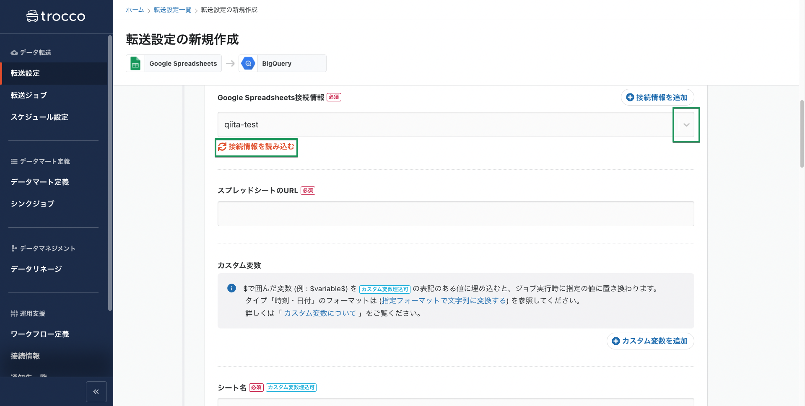Click the Google Spreadsheets source label

(183, 64)
